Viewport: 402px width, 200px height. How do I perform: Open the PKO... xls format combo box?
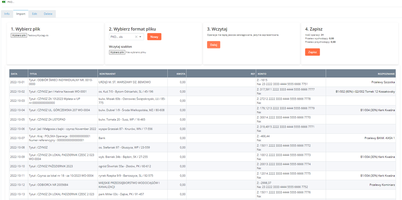coord(122,37)
